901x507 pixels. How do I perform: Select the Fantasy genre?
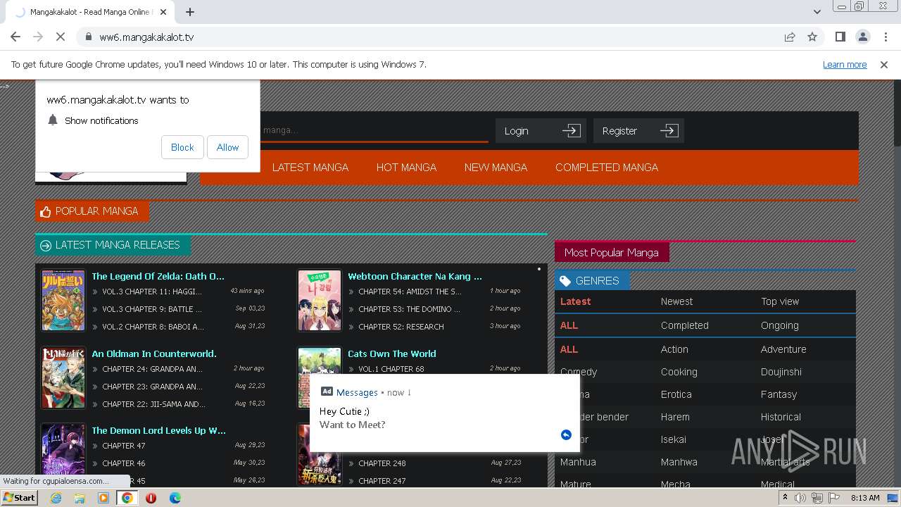tap(779, 394)
